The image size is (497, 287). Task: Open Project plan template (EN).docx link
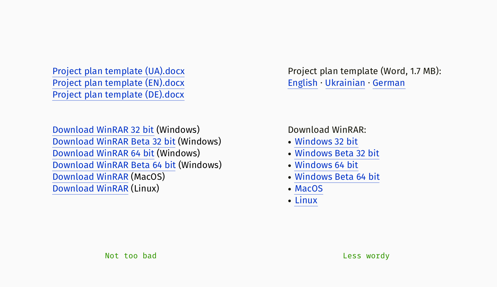tap(118, 83)
